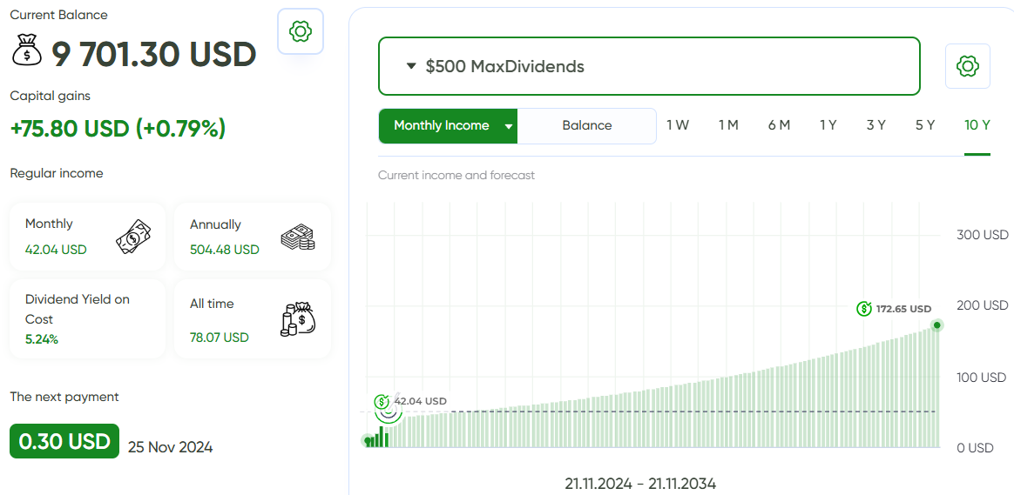Click the dollar marker icon at 42.04 USD
The image size is (1014, 495).
tap(382, 401)
